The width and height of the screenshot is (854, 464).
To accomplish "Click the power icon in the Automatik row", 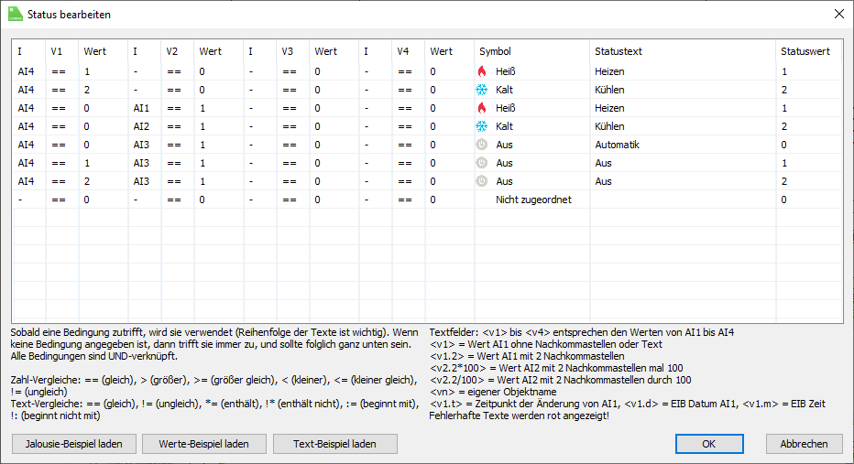I will (x=481, y=145).
